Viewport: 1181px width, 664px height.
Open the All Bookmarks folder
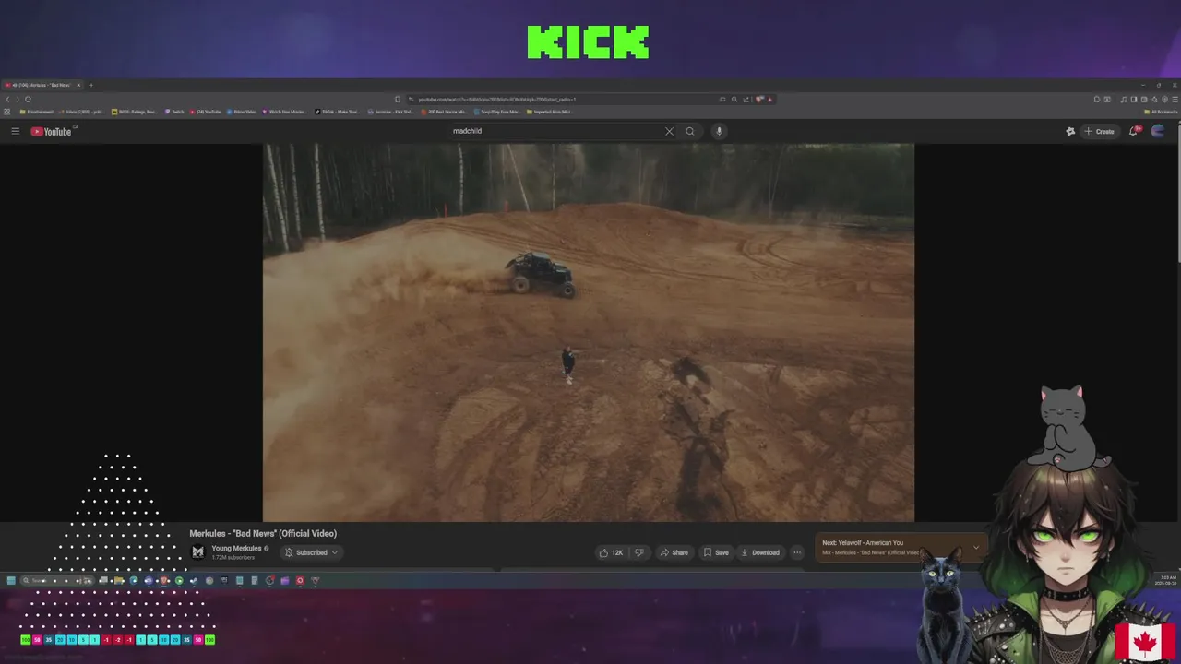(x=1161, y=112)
